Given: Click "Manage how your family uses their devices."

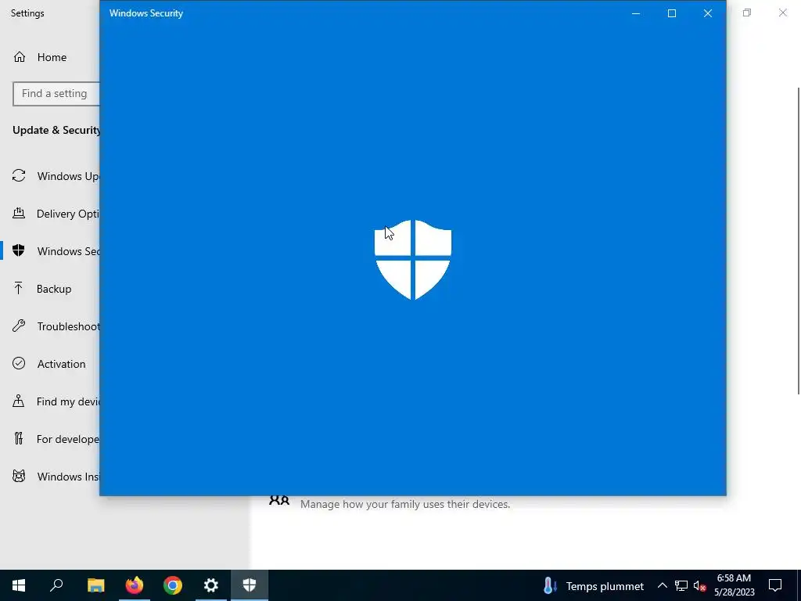Looking at the screenshot, I should pyautogui.click(x=405, y=505).
